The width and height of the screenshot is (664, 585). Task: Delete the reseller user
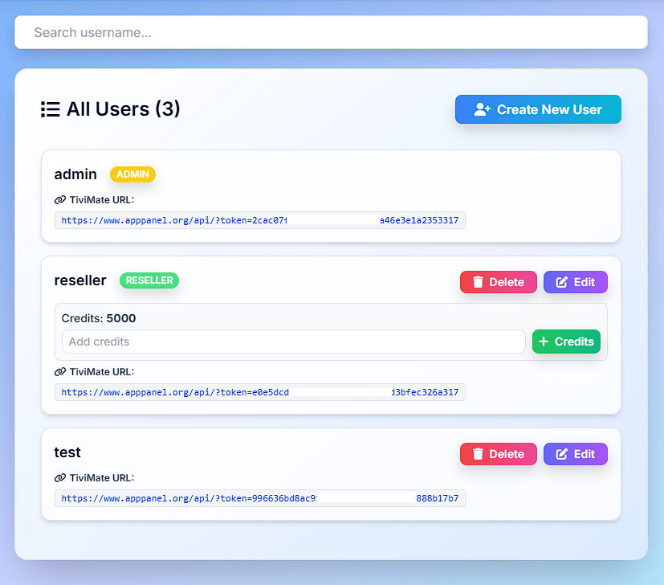pyautogui.click(x=499, y=282)
